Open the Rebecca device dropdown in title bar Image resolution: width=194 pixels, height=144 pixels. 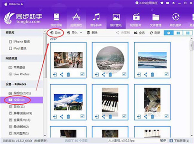(21, 3)
